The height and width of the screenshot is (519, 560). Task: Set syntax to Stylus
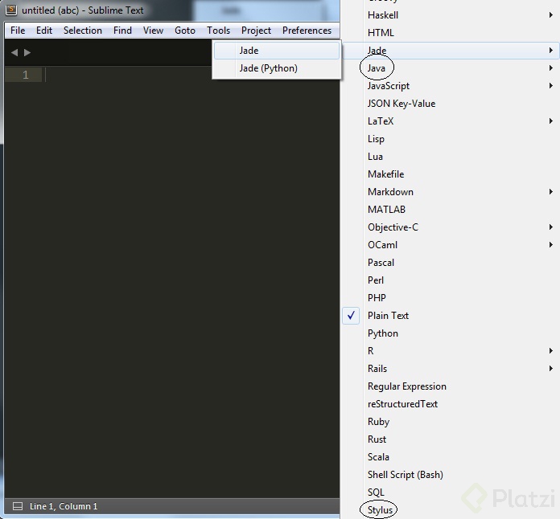450,510
